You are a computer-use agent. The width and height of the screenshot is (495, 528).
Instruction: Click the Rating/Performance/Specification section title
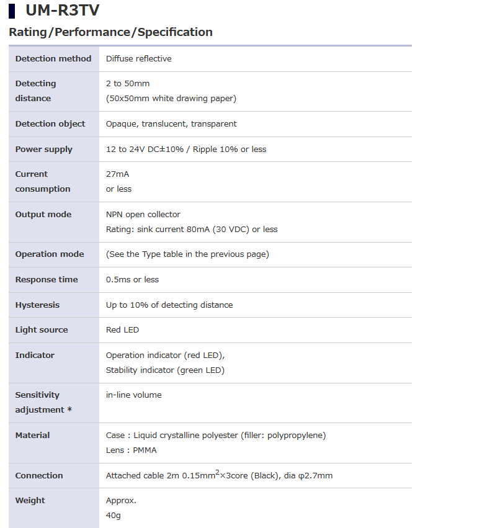tap(110, 32)
